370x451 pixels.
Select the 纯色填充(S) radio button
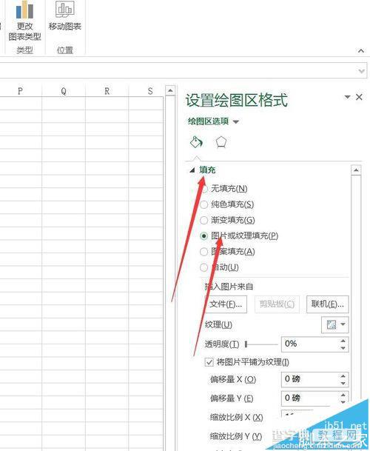[x=203, y=204]
